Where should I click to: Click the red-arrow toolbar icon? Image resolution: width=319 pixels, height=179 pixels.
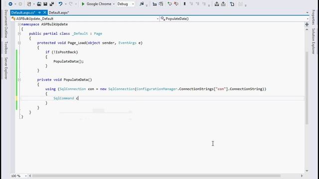176,4
